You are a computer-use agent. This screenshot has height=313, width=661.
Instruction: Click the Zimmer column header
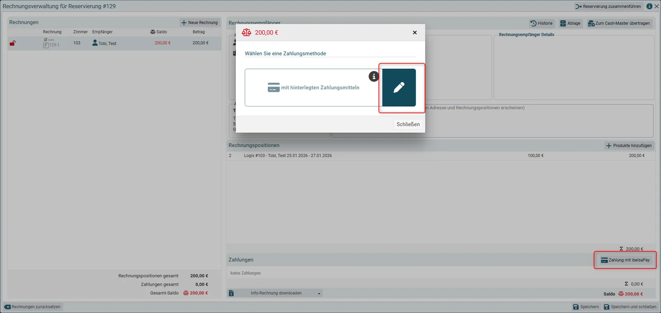click(x=81, y=32)
